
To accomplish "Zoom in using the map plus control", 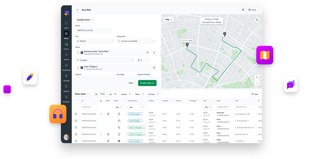I will click(x=257, y=77).
